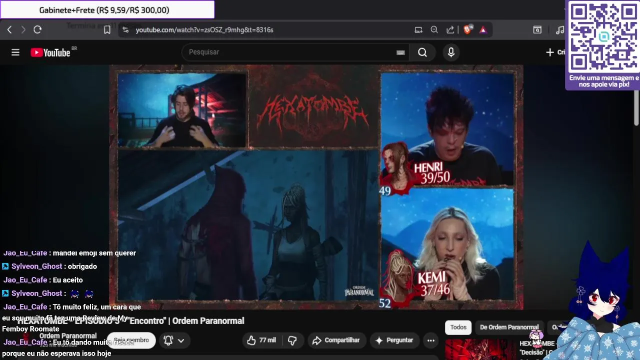Image resolution: width=640 pixels, height=360 pixels.
Task: Click the browser forward arrow
Action: point(23,30)
